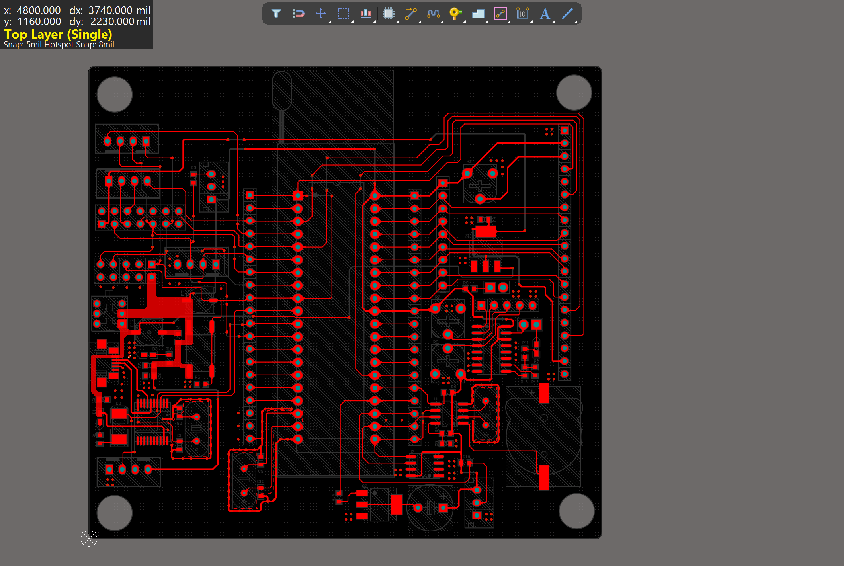Select the top-left corner mounting hole
This screenshot has width=844, height=566.
coord(115,94)
